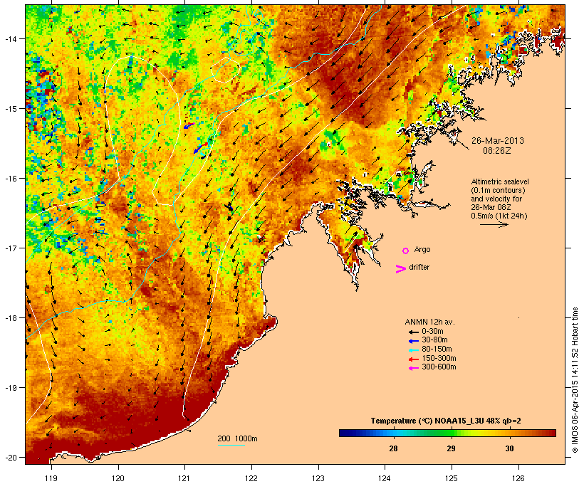Click the 300-600m depth label
The width and height of the screenshot is (584, 484).
click(439, 367)
